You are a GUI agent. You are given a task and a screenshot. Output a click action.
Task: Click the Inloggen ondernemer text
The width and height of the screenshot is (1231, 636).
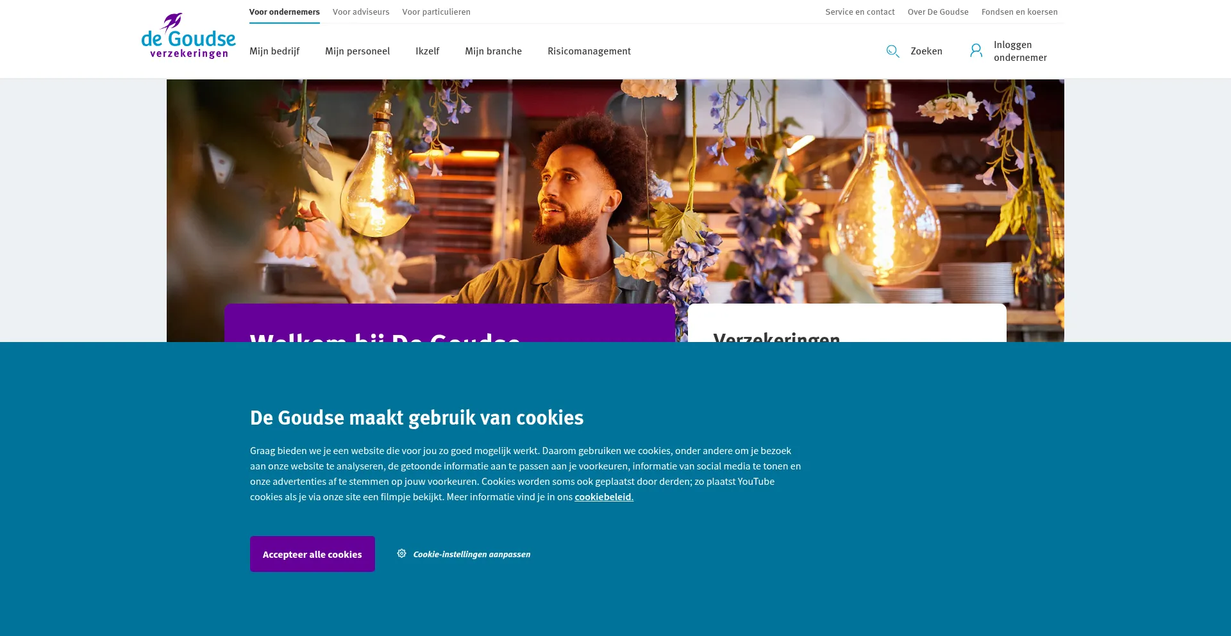click(x=1020, y=51)
